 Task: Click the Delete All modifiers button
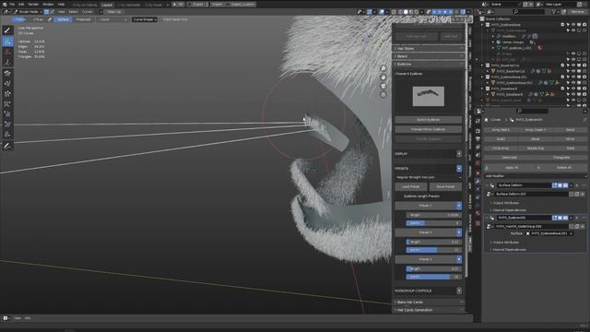point(563,168)
